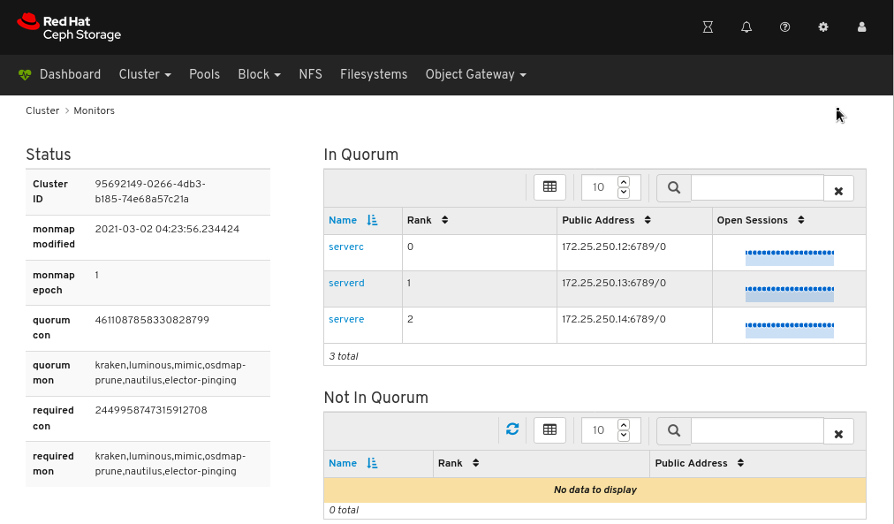894x524 pixels.
Task: Click the search icon in Not In Quorum table
Action: point(674,430)
